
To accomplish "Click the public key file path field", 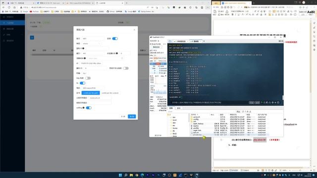I will point(100,98).
